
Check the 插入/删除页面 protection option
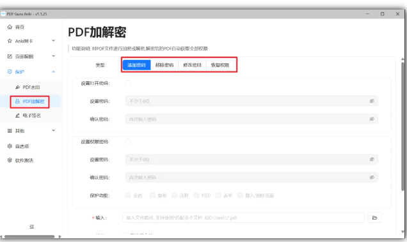click(x=240, y=195)
